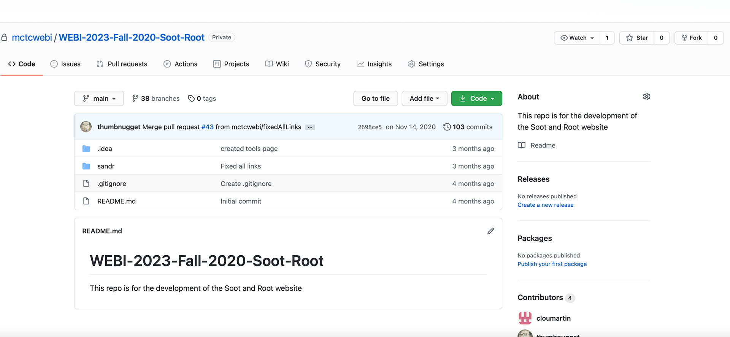Screen dimensions: 730x337
Task: Open the Pull requests tab
Action: point(122,64)
